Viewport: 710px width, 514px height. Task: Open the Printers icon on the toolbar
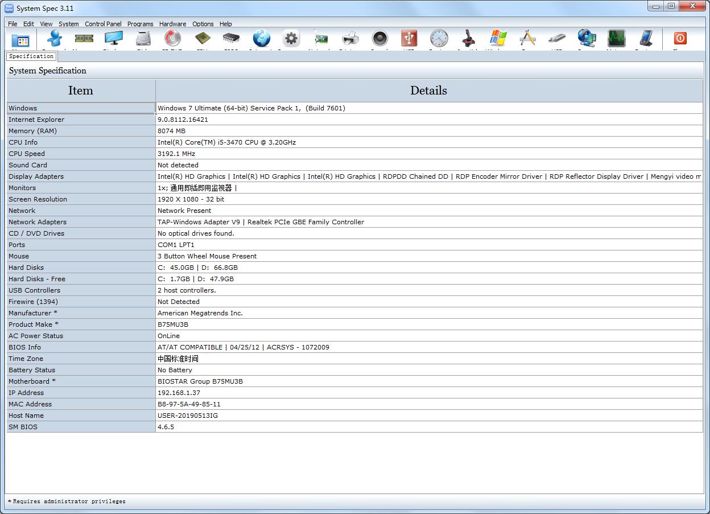point(350,39)
